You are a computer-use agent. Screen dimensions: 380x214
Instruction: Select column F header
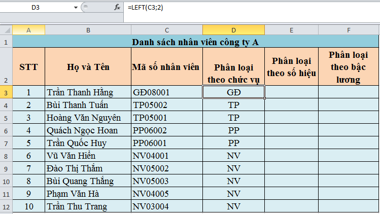(349, 30)
